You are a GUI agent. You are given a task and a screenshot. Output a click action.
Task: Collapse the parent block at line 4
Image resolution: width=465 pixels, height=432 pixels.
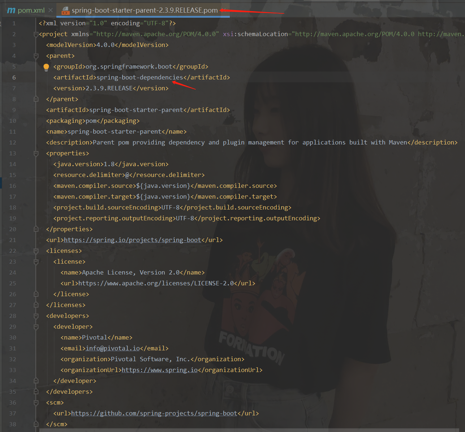coord(36,56)
